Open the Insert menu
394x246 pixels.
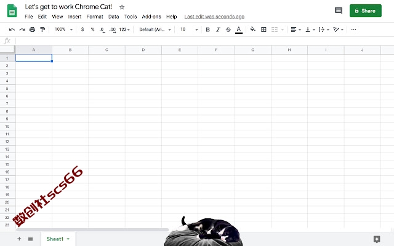[74, 17]
